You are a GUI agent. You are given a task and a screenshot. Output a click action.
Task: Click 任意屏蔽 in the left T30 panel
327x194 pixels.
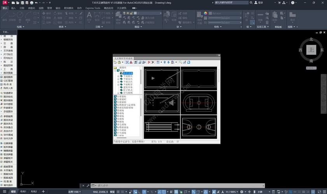pyautogui.click(x=8, y=143)
